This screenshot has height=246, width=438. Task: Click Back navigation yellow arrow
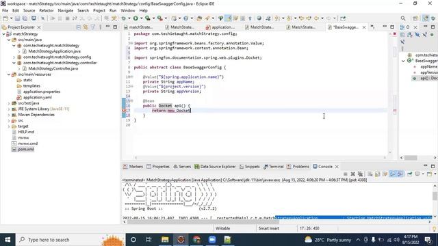click(x=316, y=18)
